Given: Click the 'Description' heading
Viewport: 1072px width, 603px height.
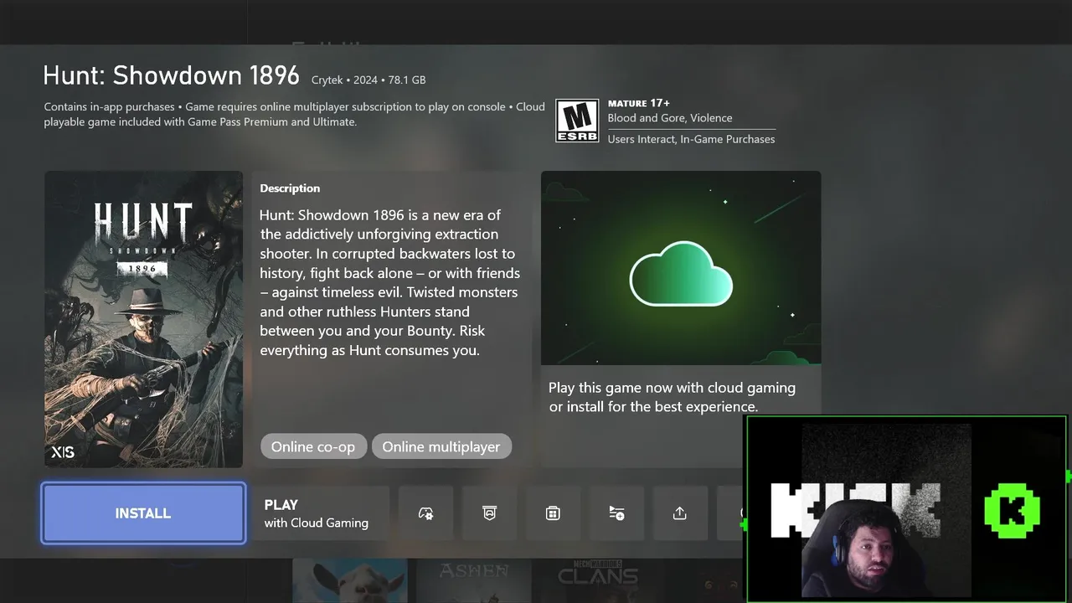Looking at the screenshot, I should (290, 188).
